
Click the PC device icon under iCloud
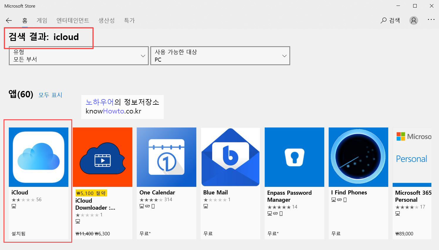coord(14,206)
